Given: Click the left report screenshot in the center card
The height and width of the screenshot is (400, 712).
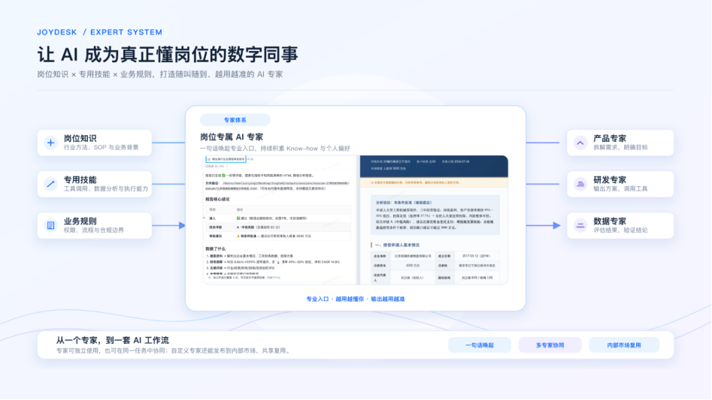Looking at the screenshot, I should [280, 220].
